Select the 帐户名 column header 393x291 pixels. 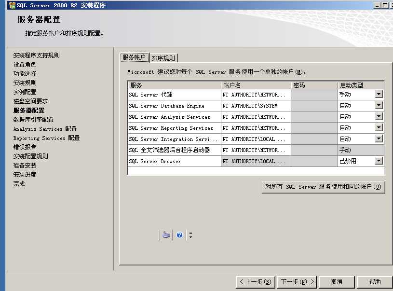click(x=256, y=85)
